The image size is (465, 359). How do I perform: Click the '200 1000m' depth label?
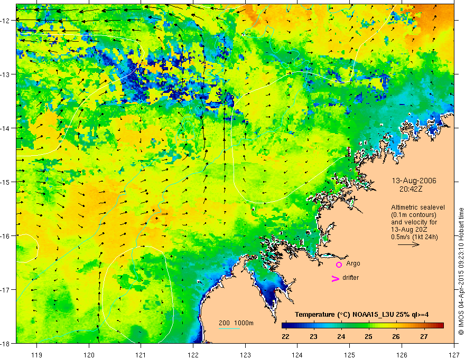click(236, 323)
